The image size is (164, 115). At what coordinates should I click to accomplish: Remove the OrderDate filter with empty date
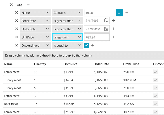[x=16, y=29]
